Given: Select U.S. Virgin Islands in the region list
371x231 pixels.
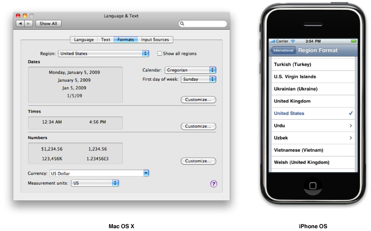Looking at the screenshot, I should coord(313,77).
